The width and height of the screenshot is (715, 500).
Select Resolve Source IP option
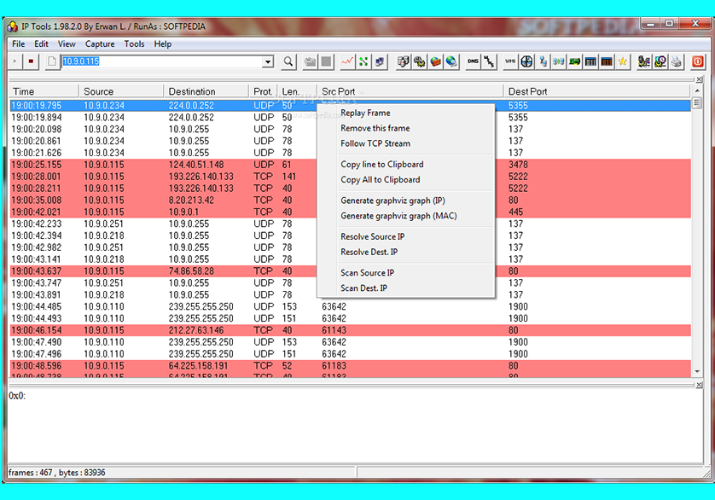coord(373,236)
